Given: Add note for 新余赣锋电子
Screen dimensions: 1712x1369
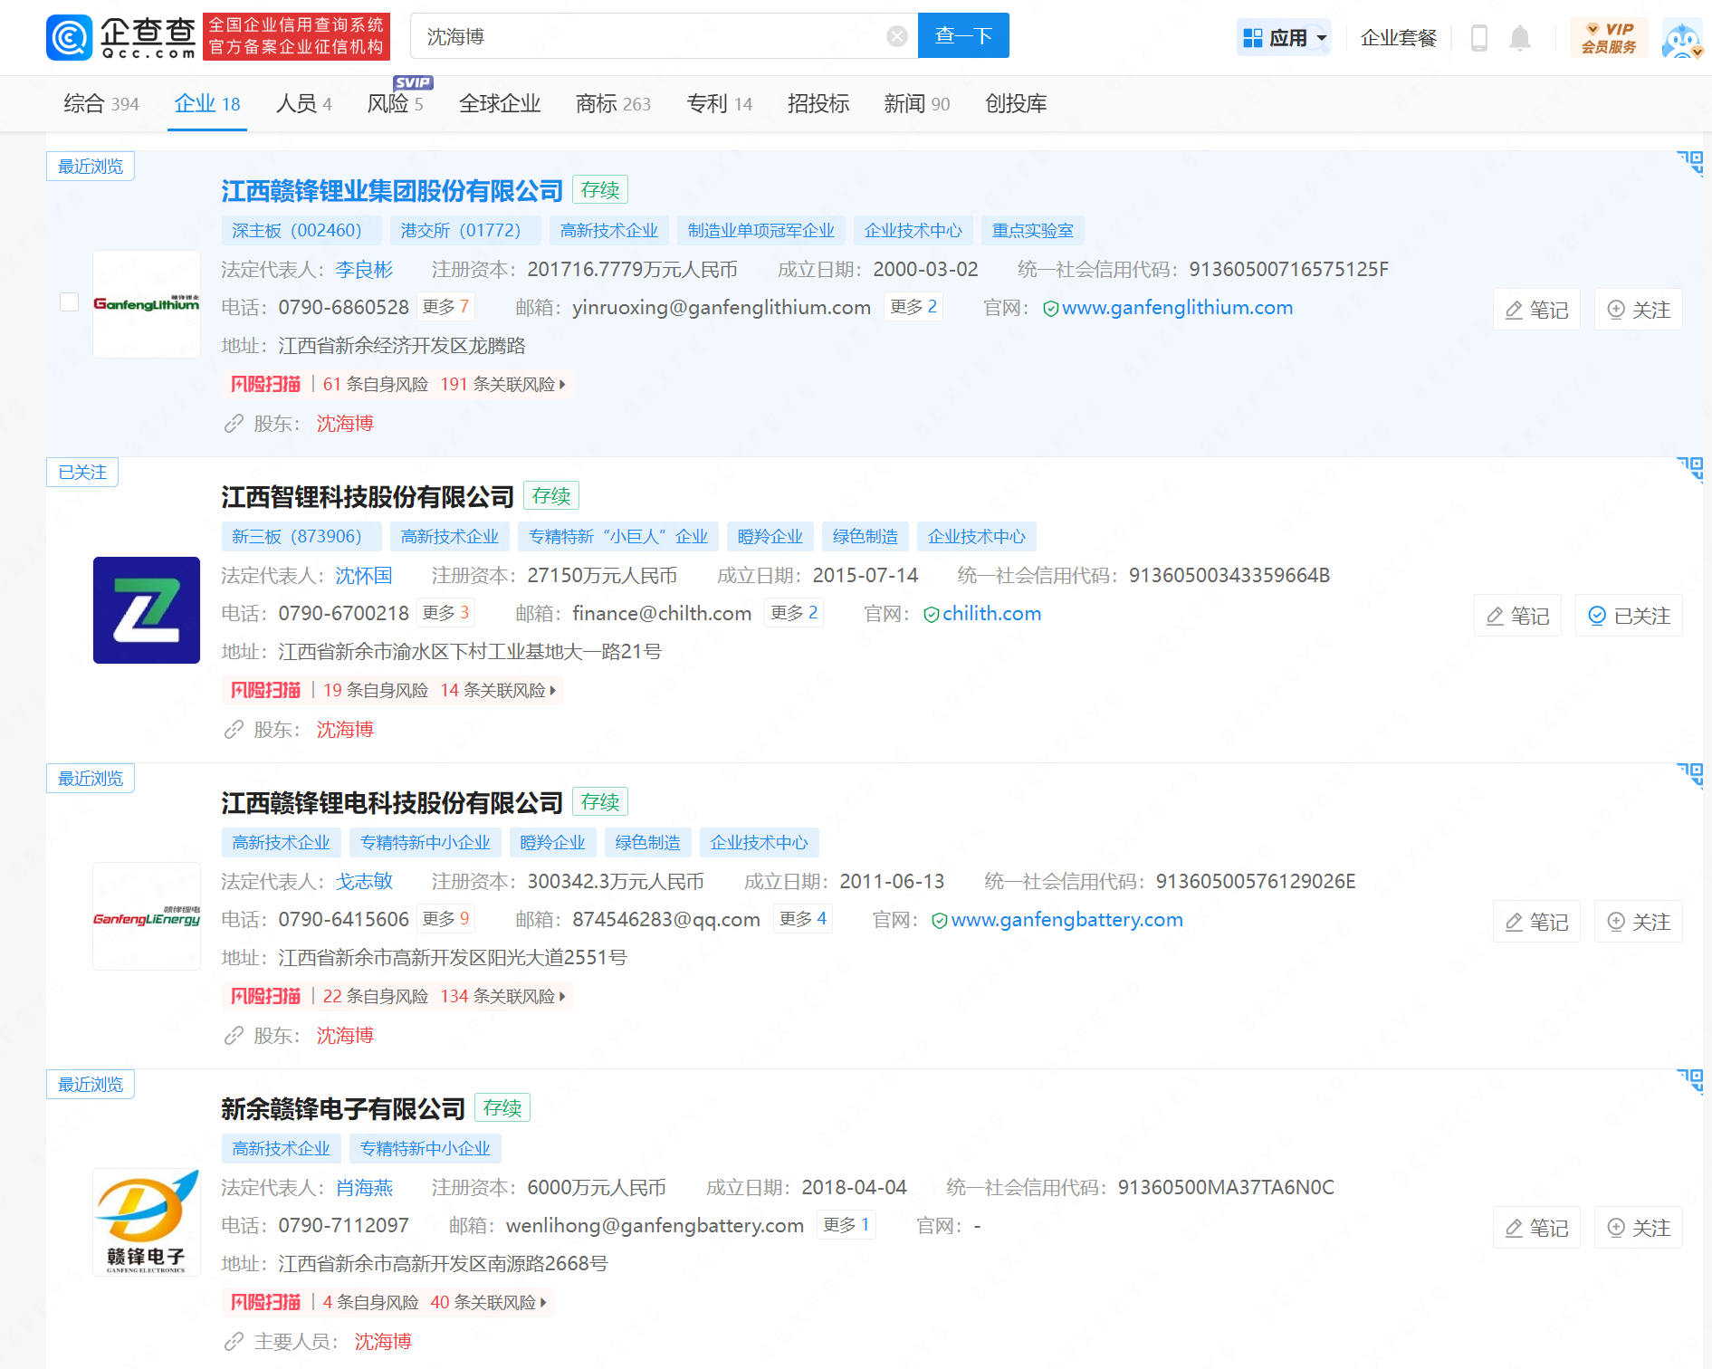Looking at the screenshot, I should click(x=1536, y=1228).
